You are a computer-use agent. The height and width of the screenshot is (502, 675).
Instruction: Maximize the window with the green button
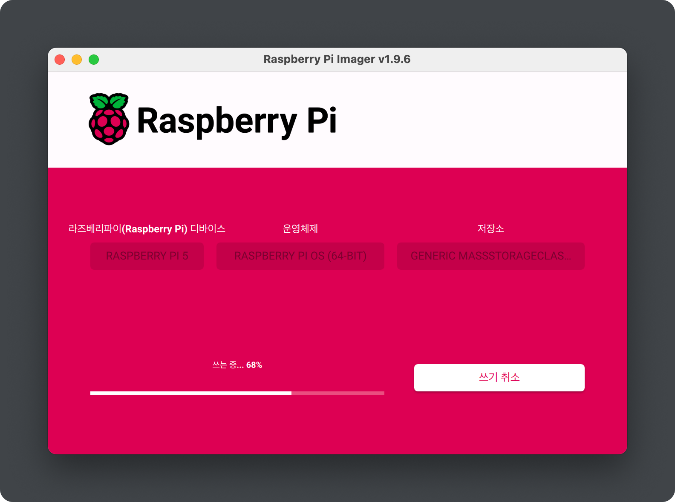(94, 60)
